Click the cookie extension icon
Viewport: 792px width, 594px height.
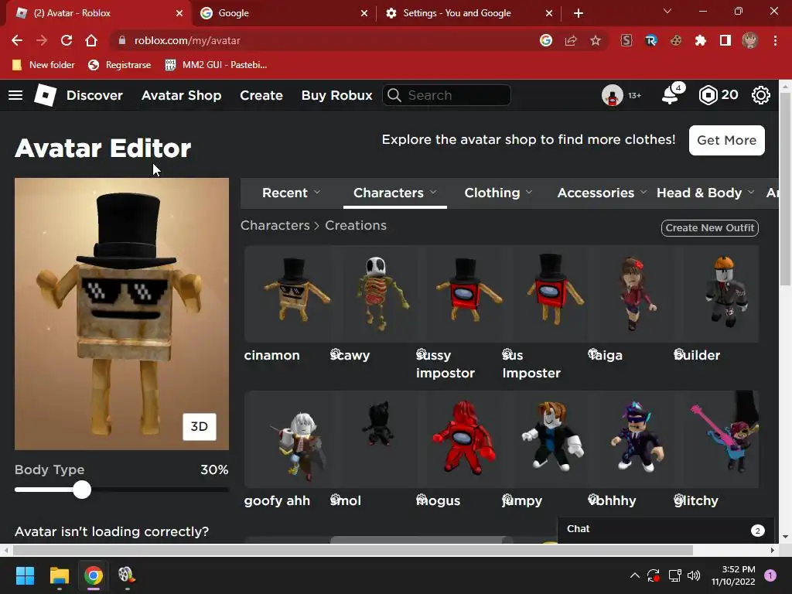pyautogui.click(x=676, y=40)
